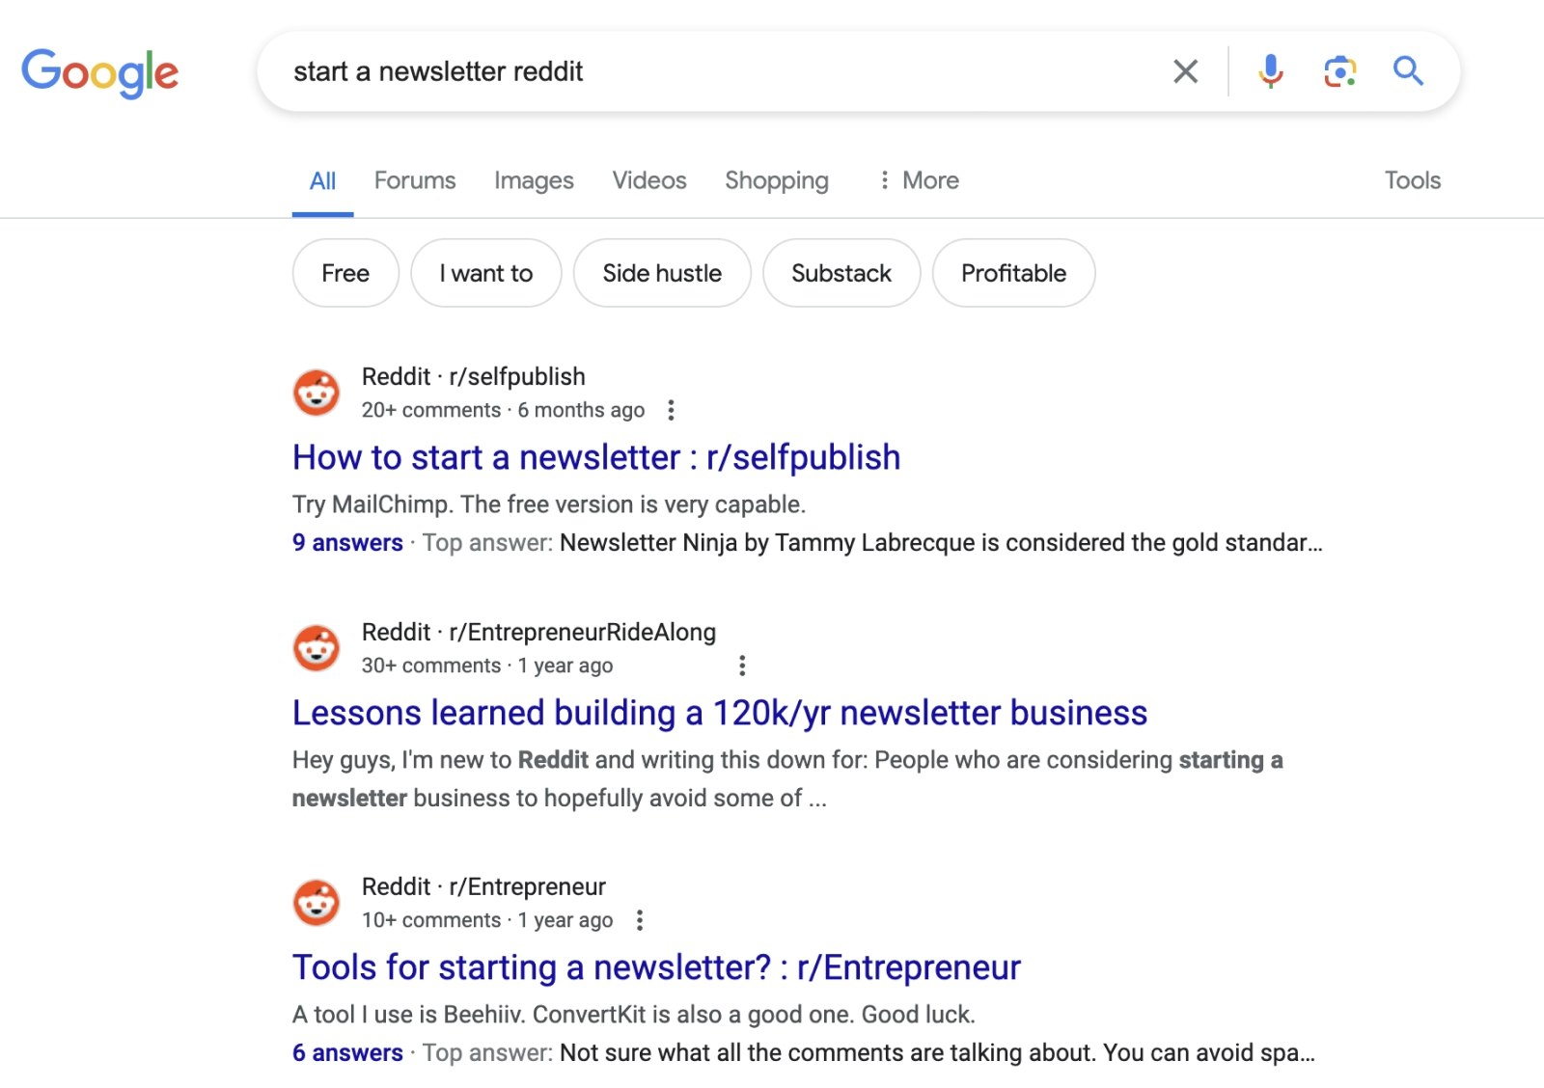Open options menu for r/Entrepreneur result
The image size is (1544, 1088).
639,920
